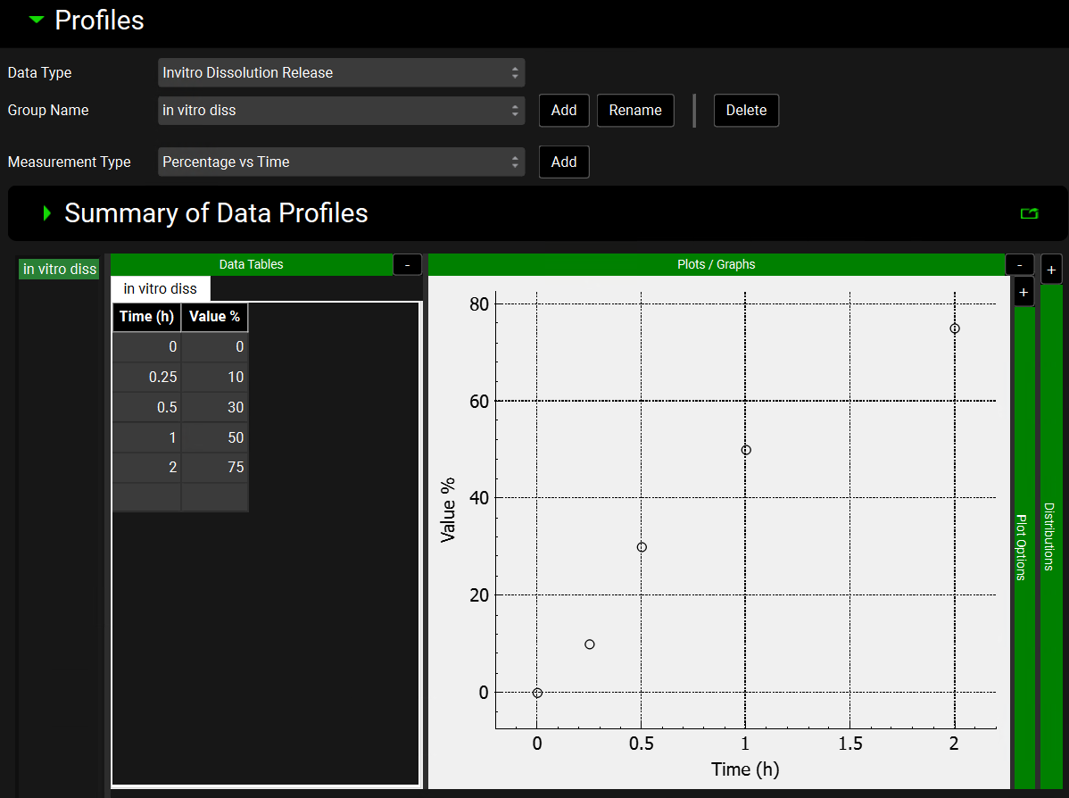Select the 'in vitro diss' data table tab
The height and width of the screenshot is (798, 1069).
161,289
